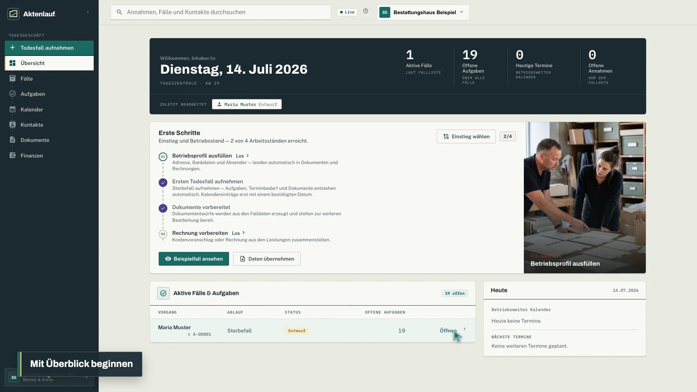Open the help question mark icon
Screen dimensions: 697x392
(x=366, y=11)
